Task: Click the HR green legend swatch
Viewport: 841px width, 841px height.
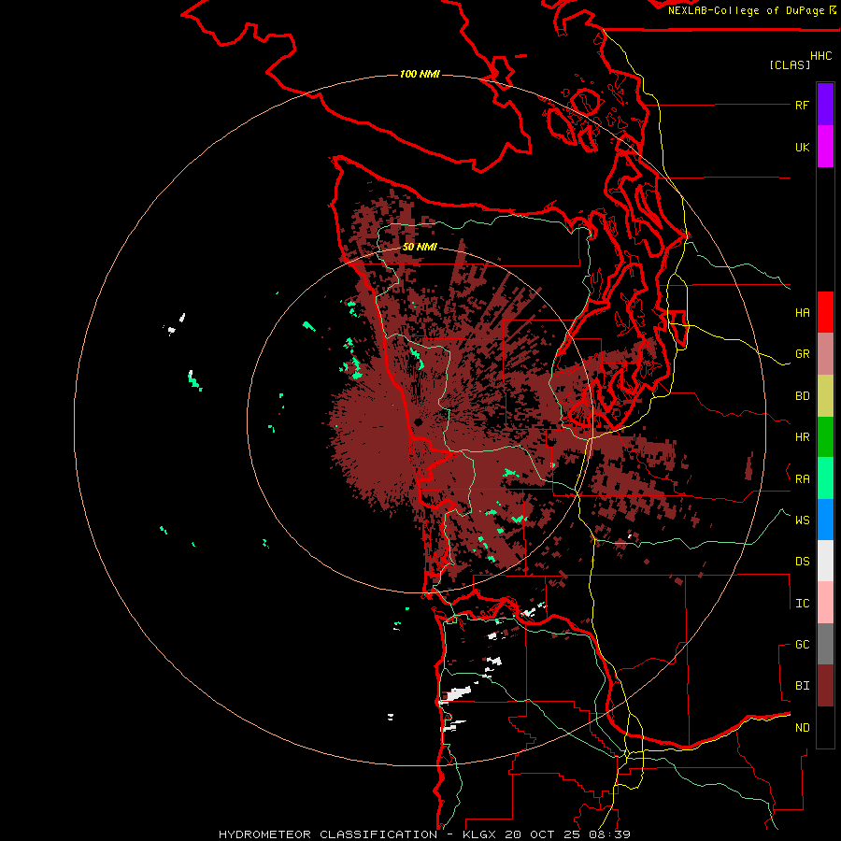Action: 825,437
